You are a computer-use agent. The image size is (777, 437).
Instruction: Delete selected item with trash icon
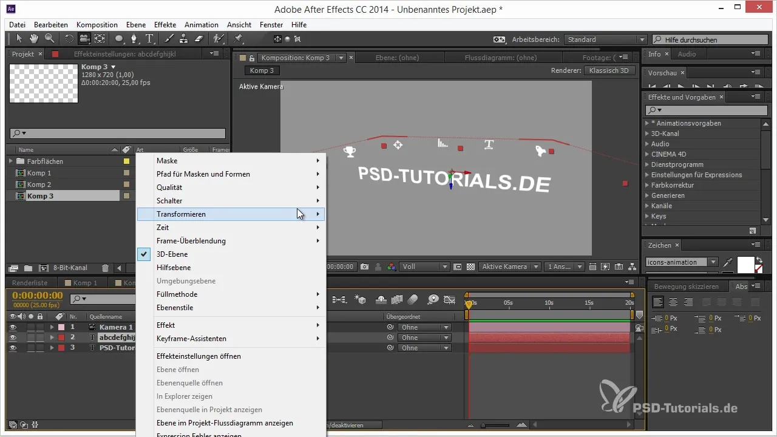click(x=105, y=268)
